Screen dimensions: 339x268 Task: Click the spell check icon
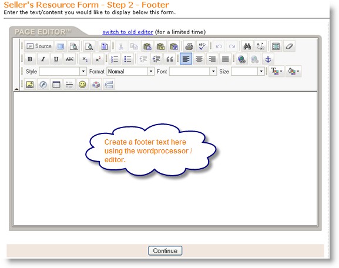(x=202, y=46)
